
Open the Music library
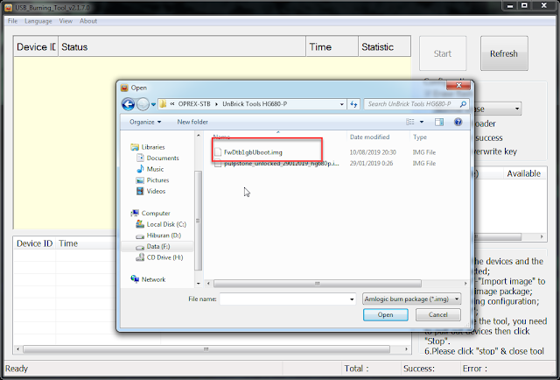155,169
